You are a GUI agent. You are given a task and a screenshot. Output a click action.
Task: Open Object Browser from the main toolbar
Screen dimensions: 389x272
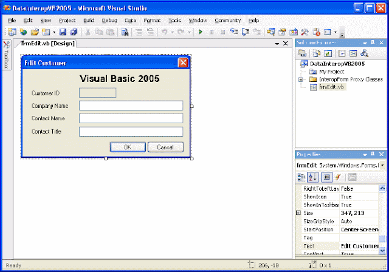pyautogui.click(x=294, y=32)
